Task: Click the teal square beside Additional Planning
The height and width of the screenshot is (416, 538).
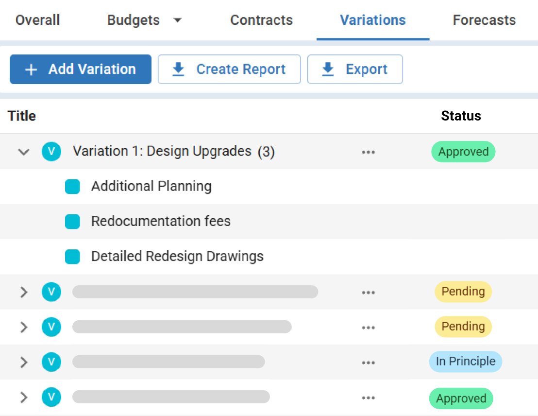Action: coord(72,186)
